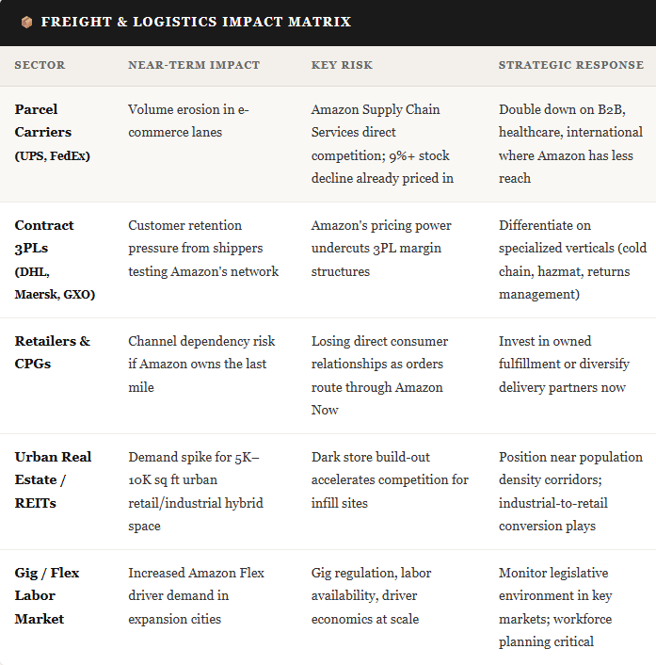Click the Freight & Logistics Impact Matrix title
This screenshot has width=656, height=665.
pos(196,22)
